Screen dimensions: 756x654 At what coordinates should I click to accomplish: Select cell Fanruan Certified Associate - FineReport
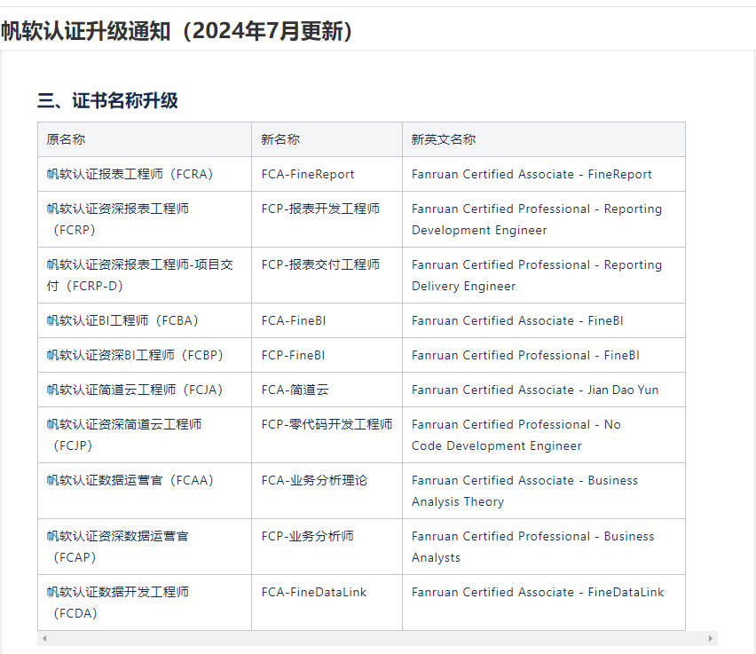[x=544, y=174]
